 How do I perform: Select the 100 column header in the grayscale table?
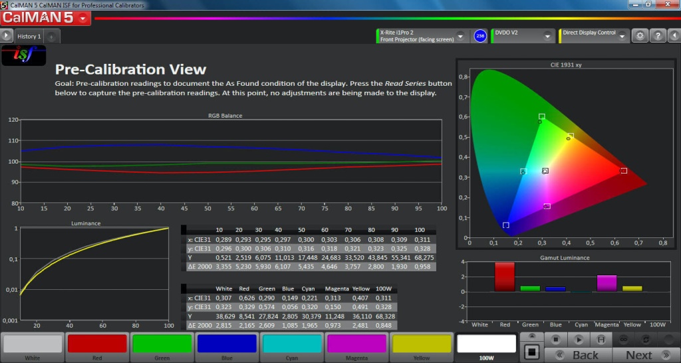point(420,229)
